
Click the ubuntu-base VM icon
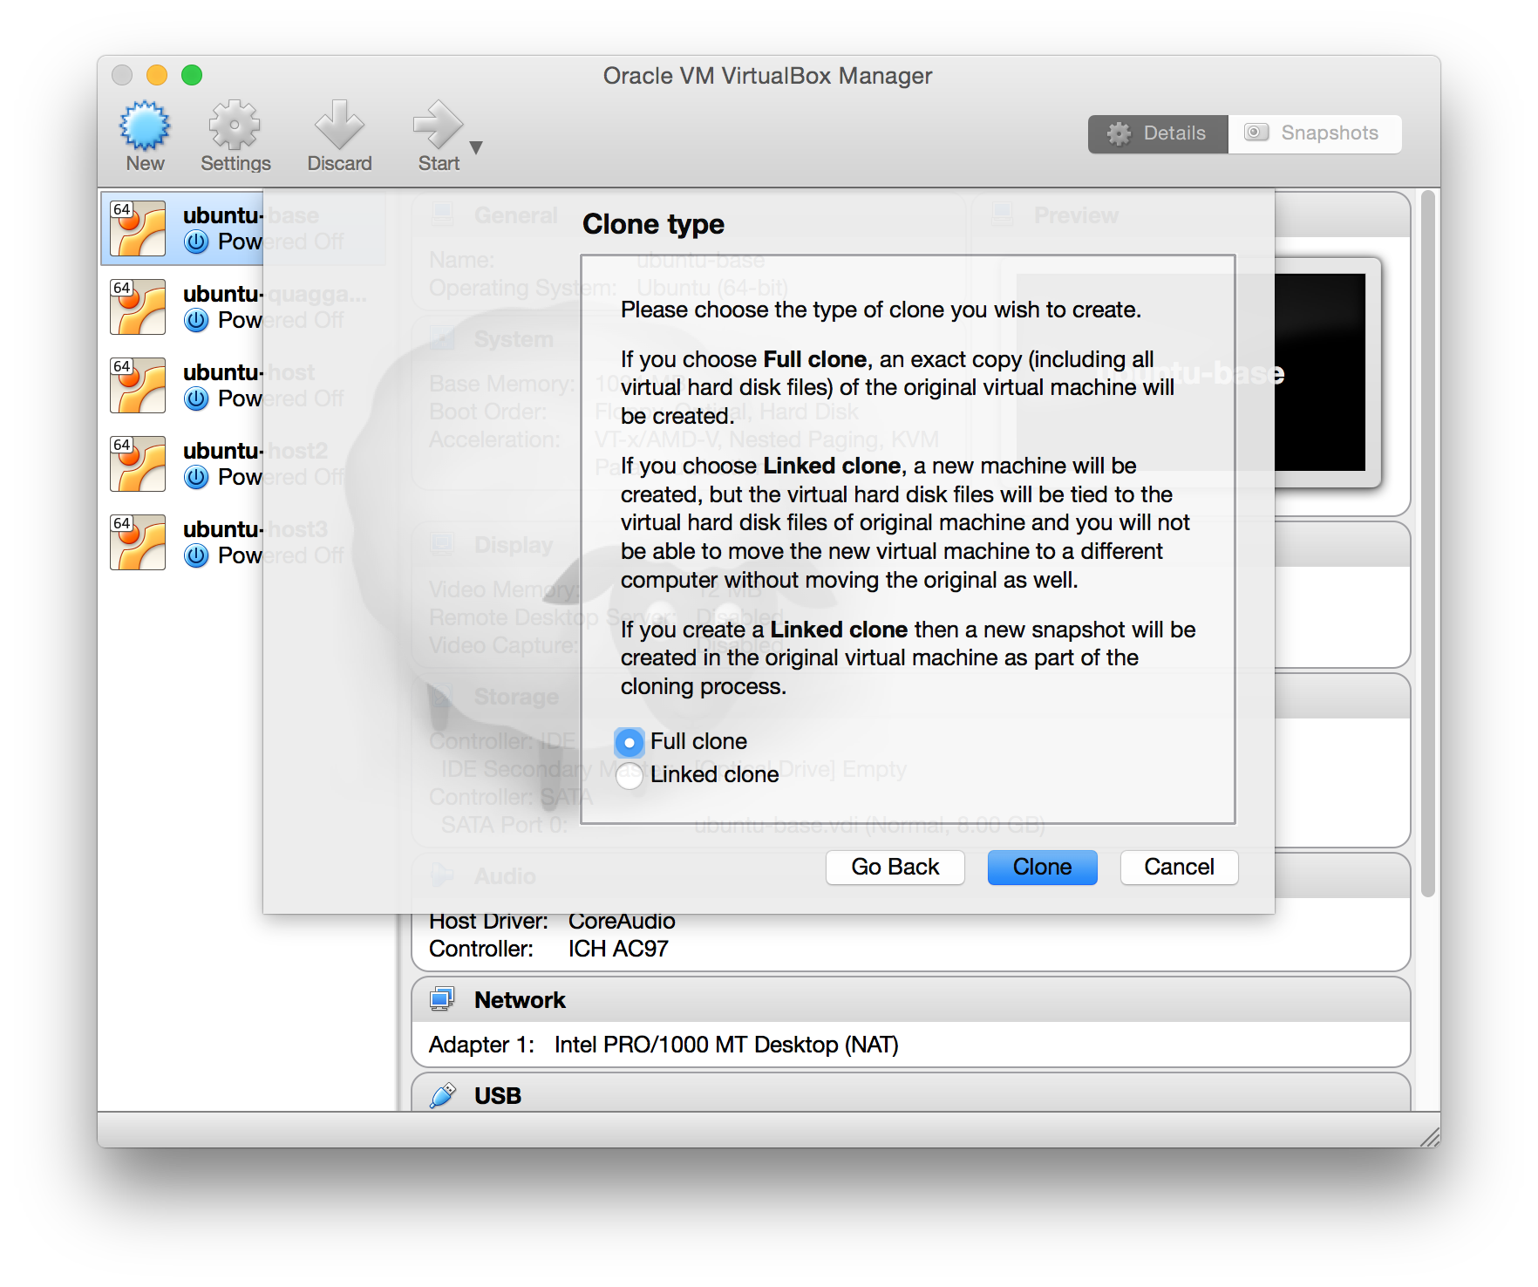[138, 228]
